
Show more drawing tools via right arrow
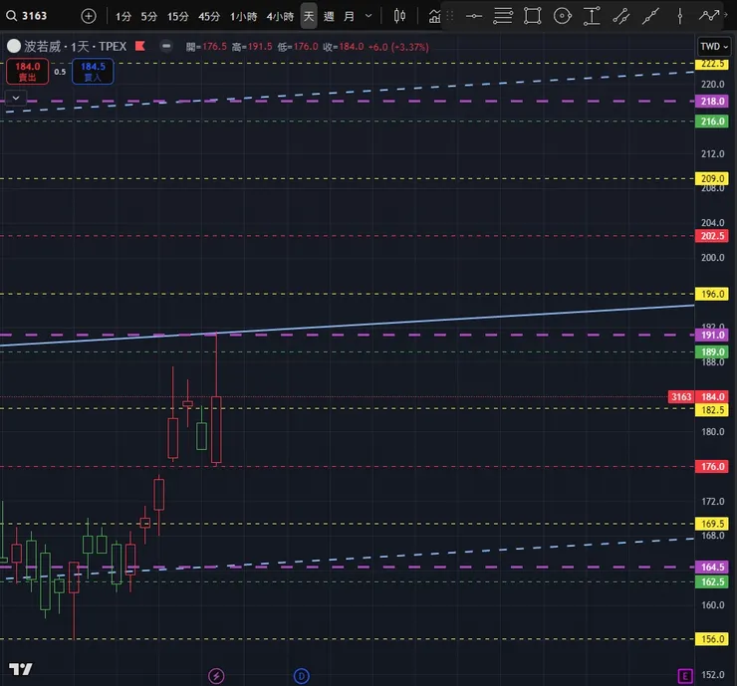[x=726, y=16]
